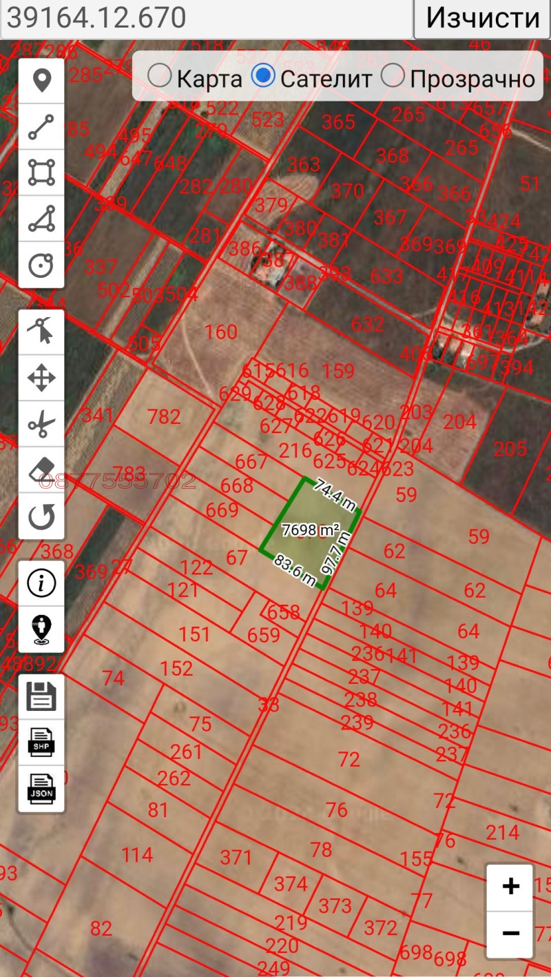This screenshot has height=977, width=551.
Task: Click the floppy disk save icon
Action: tap(41, 696)
